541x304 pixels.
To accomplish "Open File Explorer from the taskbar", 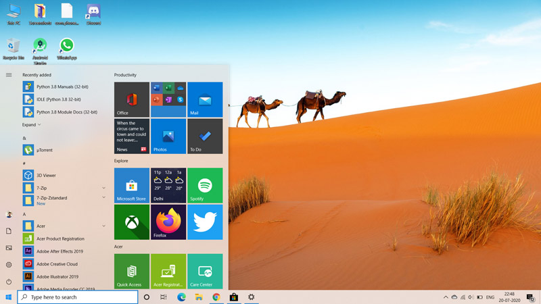I will coord(199,297).
